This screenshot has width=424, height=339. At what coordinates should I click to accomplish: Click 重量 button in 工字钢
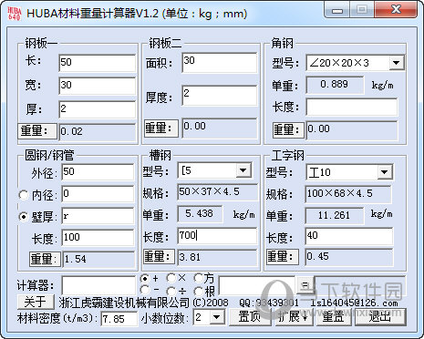283,257
